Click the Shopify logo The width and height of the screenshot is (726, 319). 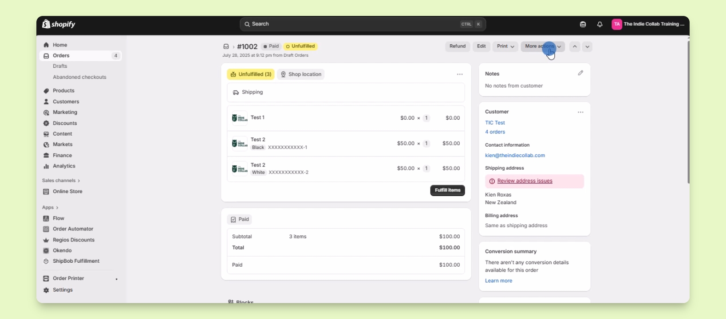click(59, 24)
